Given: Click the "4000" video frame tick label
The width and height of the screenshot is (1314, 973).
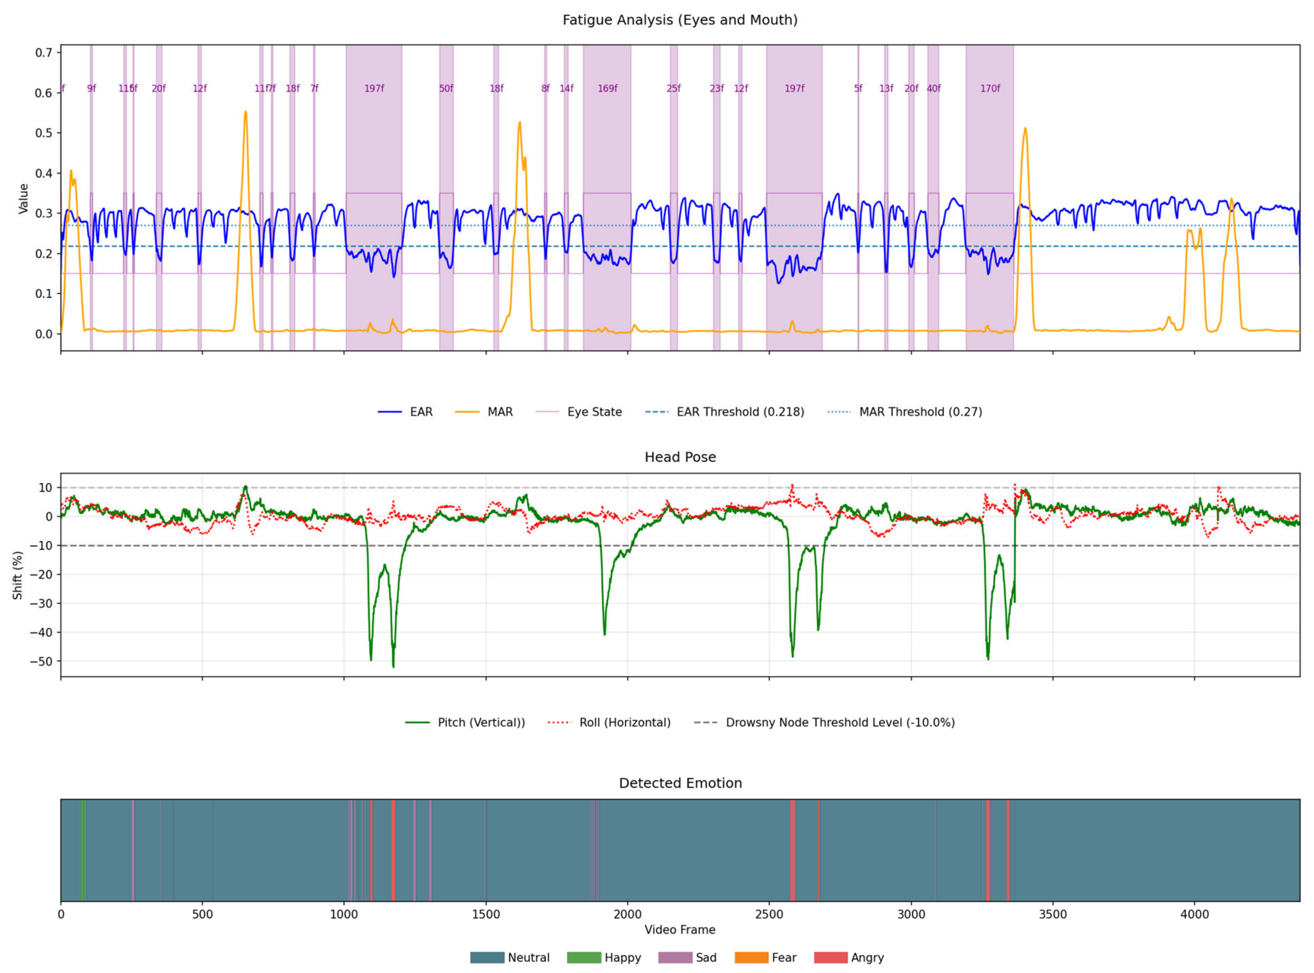Looking at the screenshot, I should (1195, 915).
